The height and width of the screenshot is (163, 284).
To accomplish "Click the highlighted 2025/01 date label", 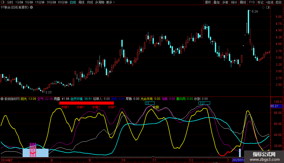I will (x=238, y=160).
